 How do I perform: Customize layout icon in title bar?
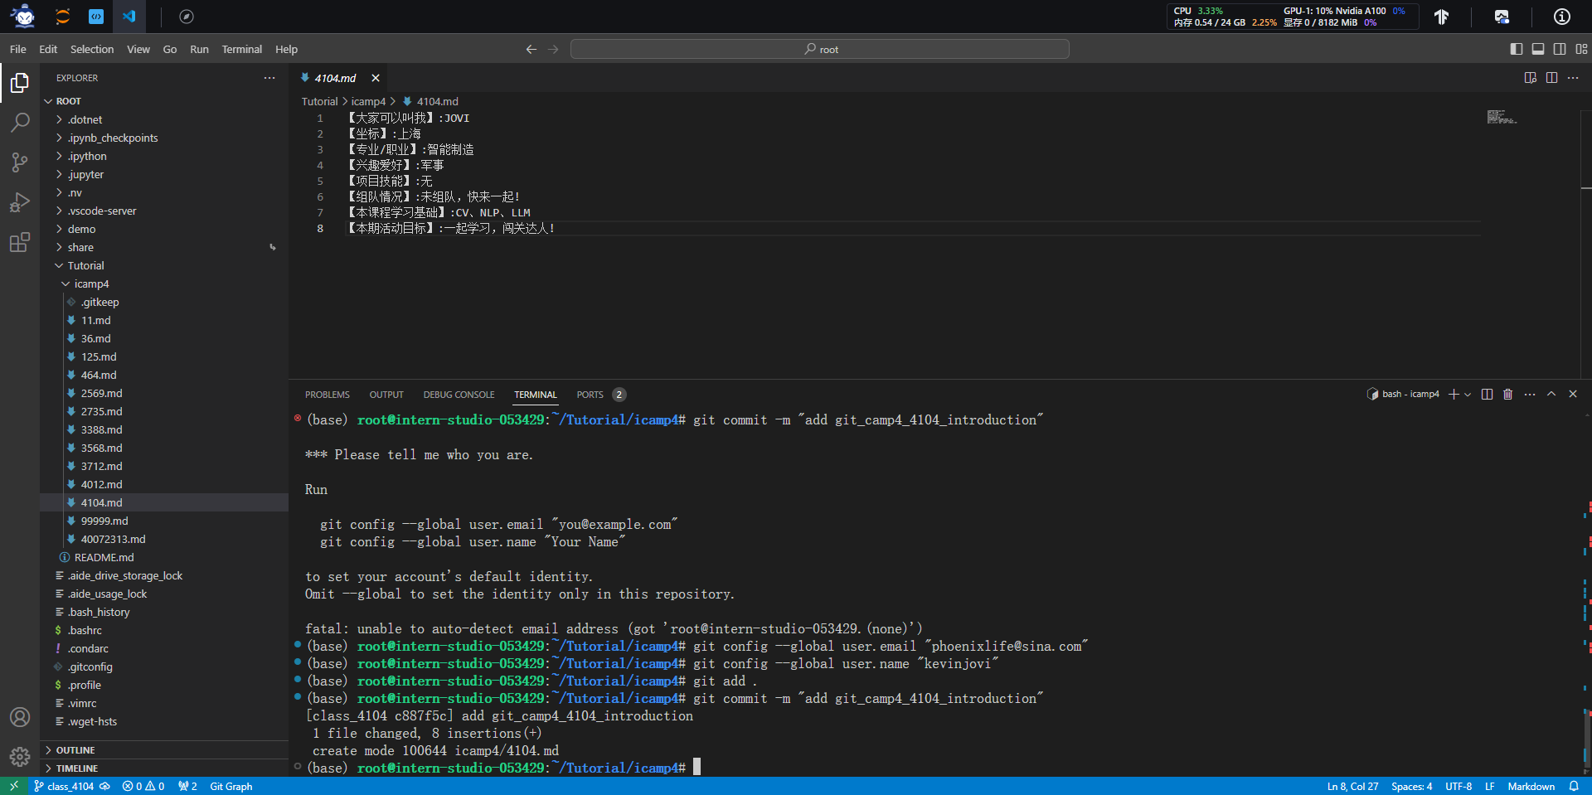click(1582, 50)
